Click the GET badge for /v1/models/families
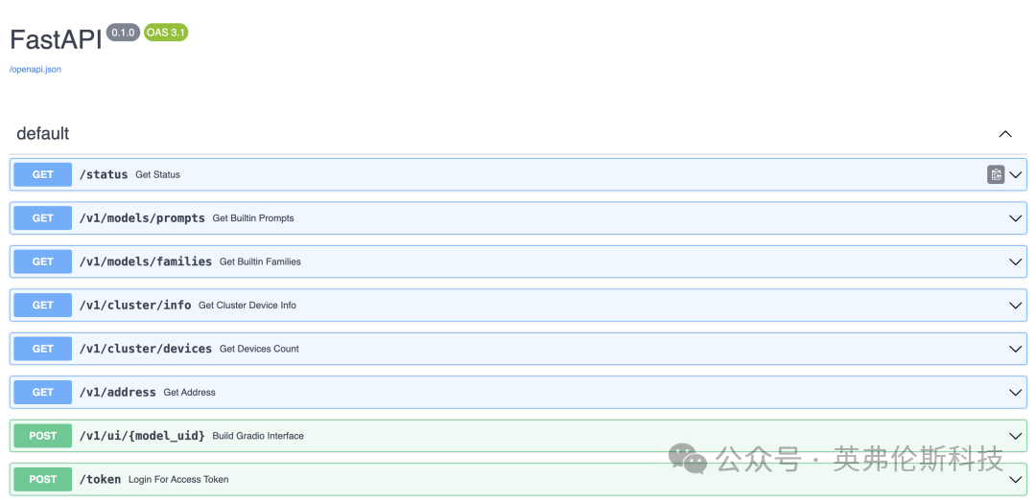This screenshot has width=1036, height=500. 43,261
